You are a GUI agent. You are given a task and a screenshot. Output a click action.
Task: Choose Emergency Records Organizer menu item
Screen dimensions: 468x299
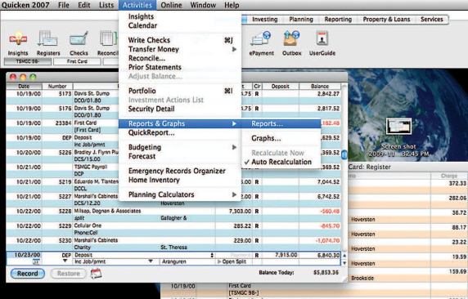tap(180, 171)
